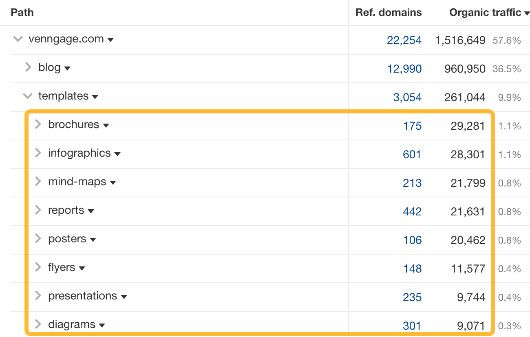Screen dimensions: 530x337
Task: Open the templates dropdown caret
Action: pyautogui.click(x=95, y=97)
